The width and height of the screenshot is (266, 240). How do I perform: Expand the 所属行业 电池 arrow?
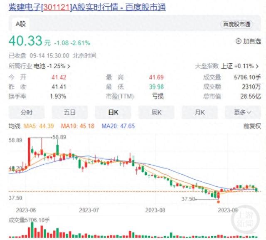click(69, 67)
